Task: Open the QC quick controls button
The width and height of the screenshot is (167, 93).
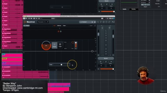Action: [110, 18]
